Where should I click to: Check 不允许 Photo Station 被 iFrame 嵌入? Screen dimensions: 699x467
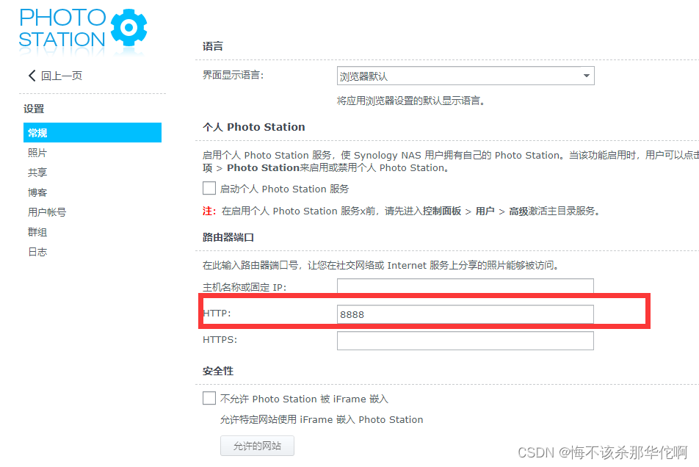pyautogui.click(x=209, y=398)
